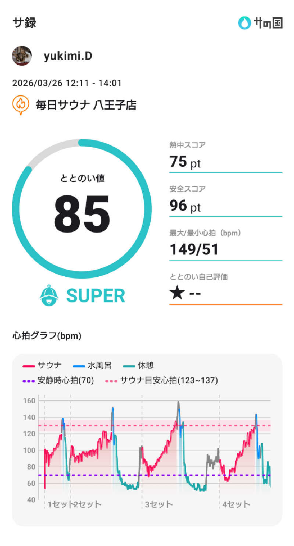Click the orange sauna flame location icon
The width and height of the screenshot is (294, 546).
[x=21, y=105]
